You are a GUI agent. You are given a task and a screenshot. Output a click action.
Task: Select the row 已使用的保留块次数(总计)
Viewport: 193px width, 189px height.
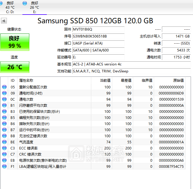click(93, 111)
